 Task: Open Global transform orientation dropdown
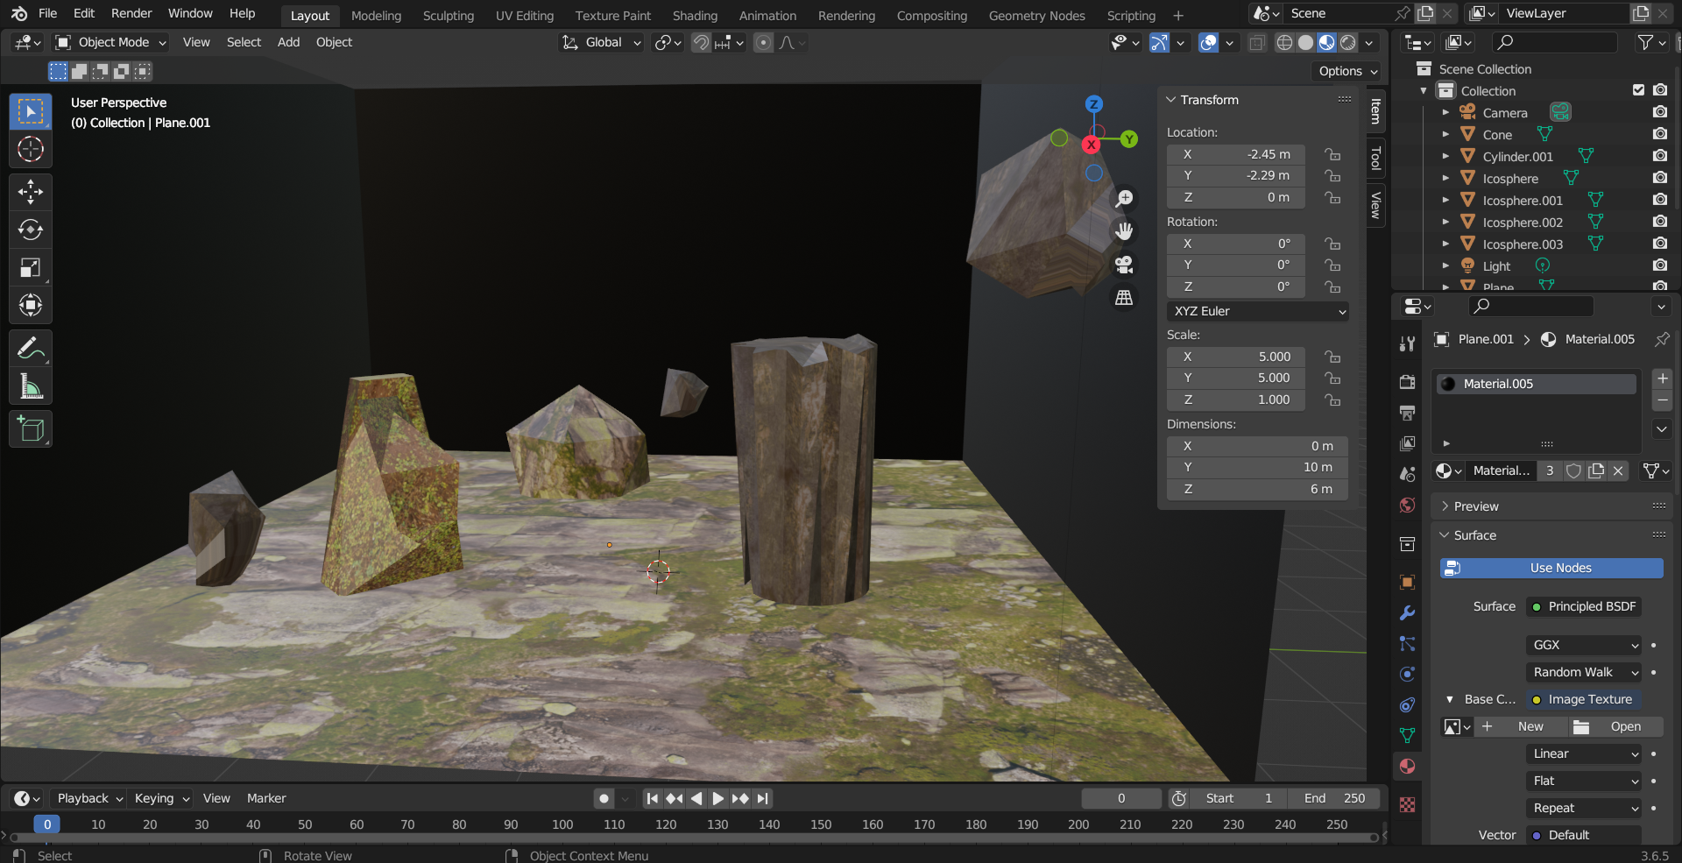(x=602, y=42)
